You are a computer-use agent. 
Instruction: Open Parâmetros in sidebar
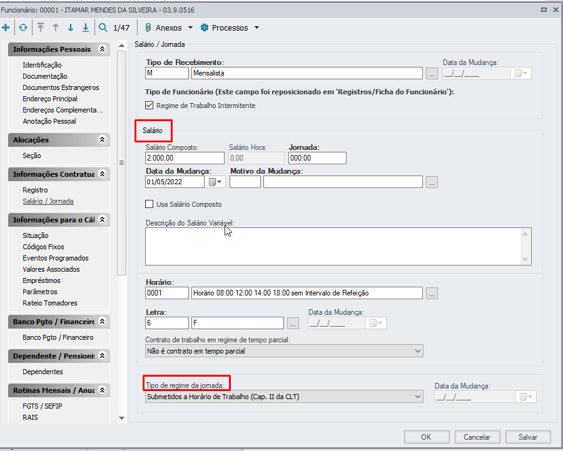click(x=40, y=292)
